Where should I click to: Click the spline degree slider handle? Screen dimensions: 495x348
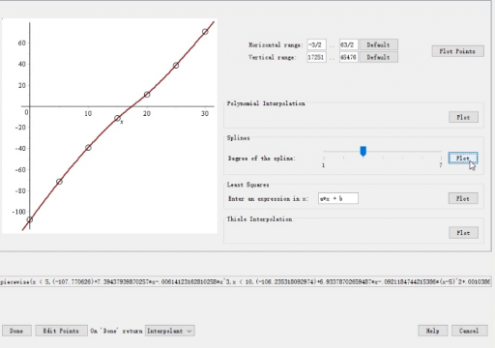pyautogui.click(x=364, y=151)
